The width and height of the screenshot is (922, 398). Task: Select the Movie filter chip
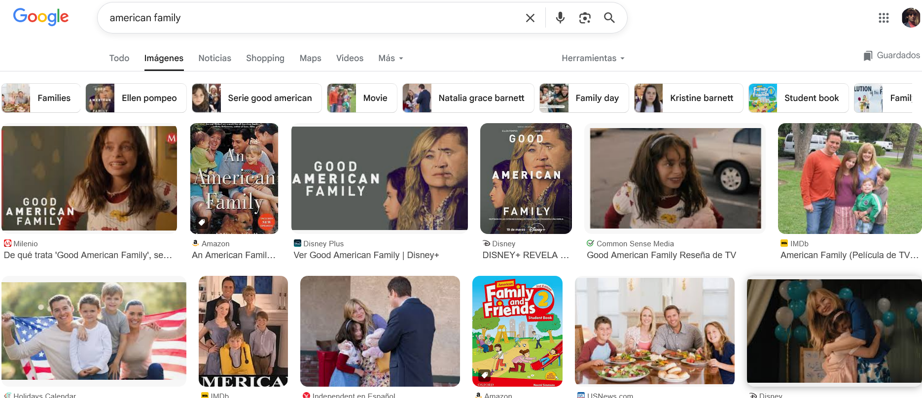362,98
